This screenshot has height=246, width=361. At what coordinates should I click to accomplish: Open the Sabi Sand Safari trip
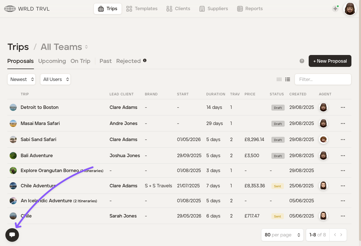pos(38,139)
